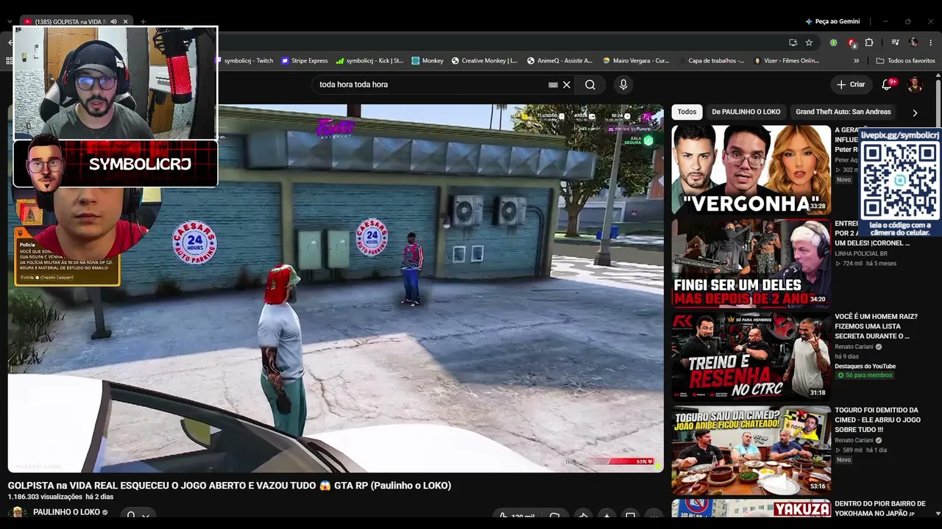
Task: Open YouTube notifications bell
Action: (887, 84)
